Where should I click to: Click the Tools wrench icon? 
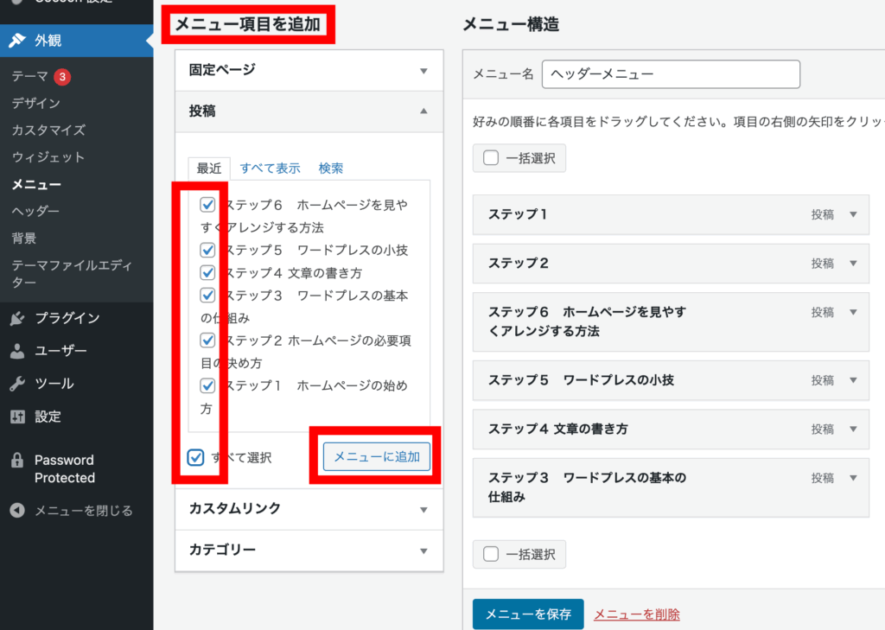[17, 384]
